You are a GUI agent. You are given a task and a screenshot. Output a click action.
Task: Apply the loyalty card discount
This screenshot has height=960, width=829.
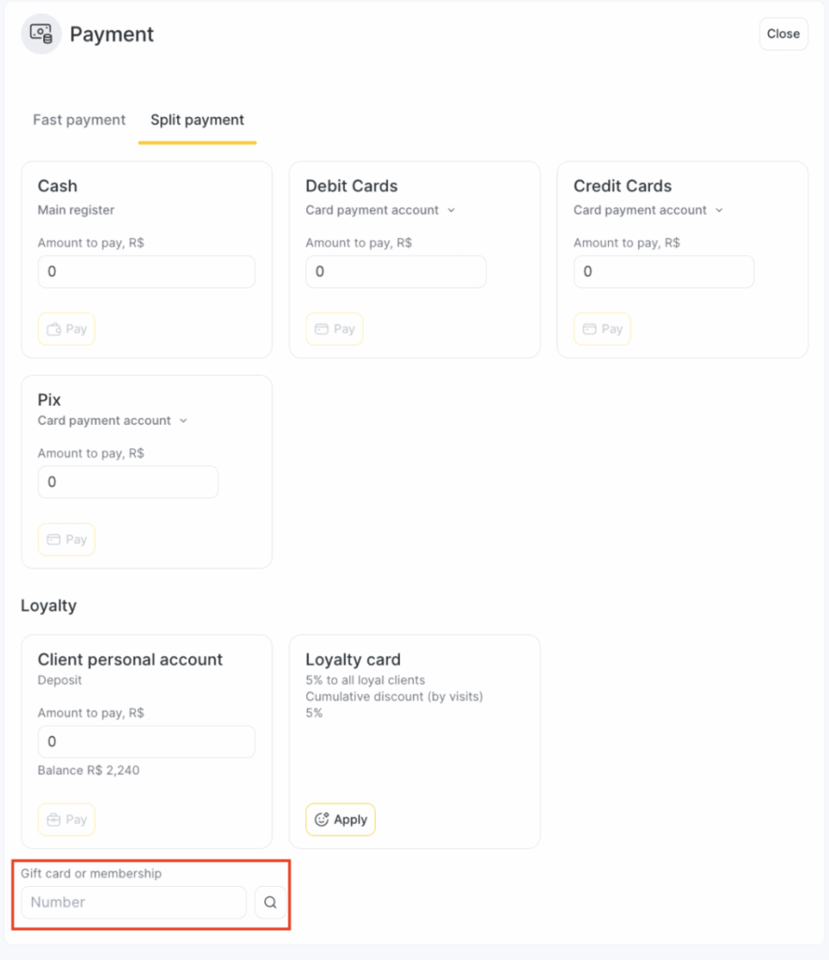click(340, 819)
